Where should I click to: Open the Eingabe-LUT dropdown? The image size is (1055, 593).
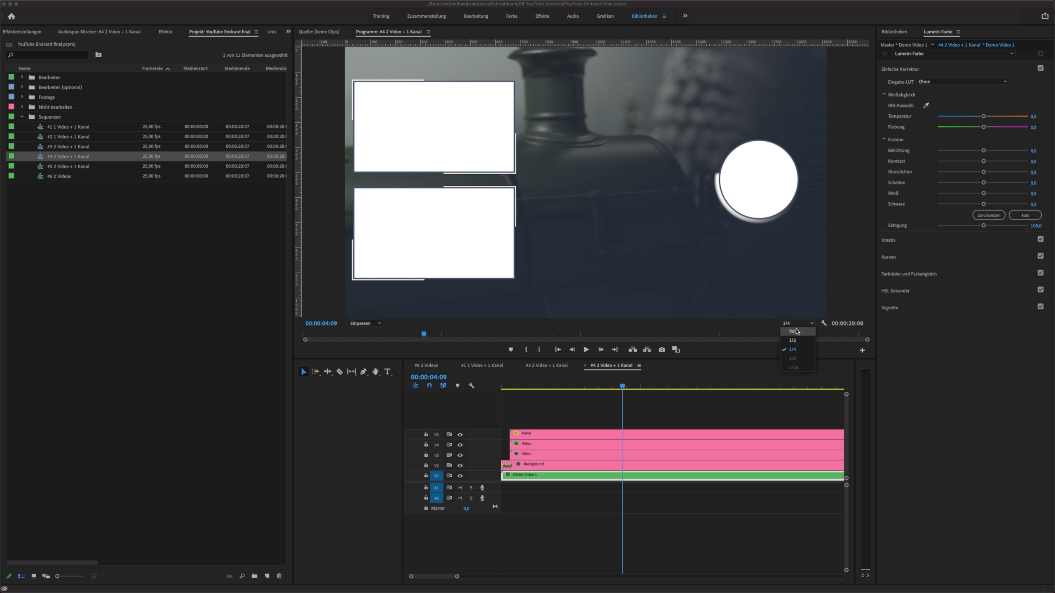tap(963, 82)
